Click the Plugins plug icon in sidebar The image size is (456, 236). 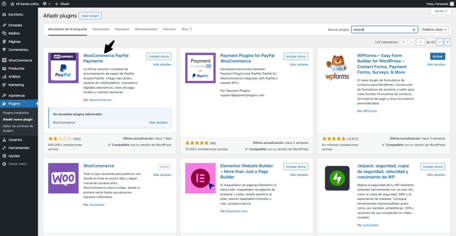[4, 104]
